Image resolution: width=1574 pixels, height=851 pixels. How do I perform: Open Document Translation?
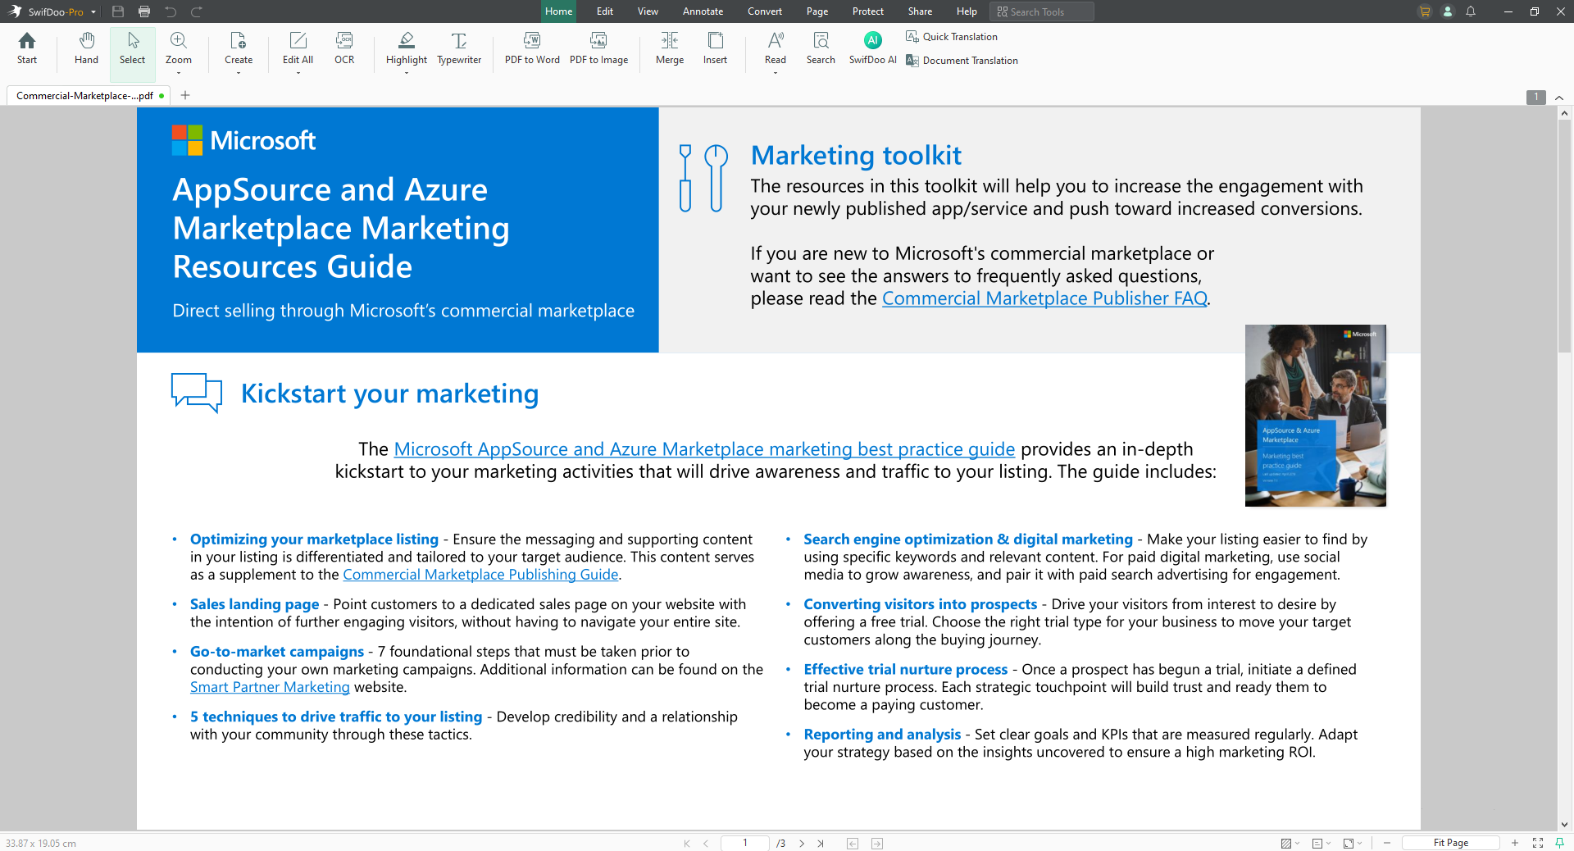click(962, 61)
